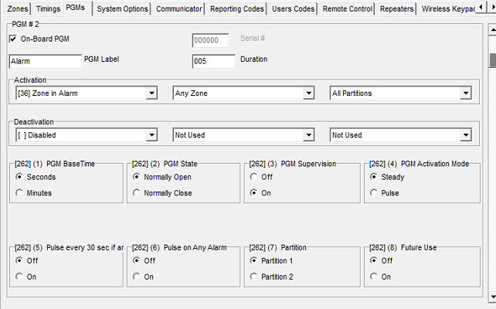Open the Communicator tab
This screenshot has height=309, width=496.
pos(180,9)
